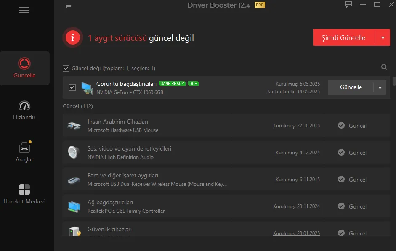The width and height of the screenshot is (396, 251).
Task: Click 'Kurulmuş: 6.05.2025' date text
Action: pyautogui.click(x=298, y=84)
